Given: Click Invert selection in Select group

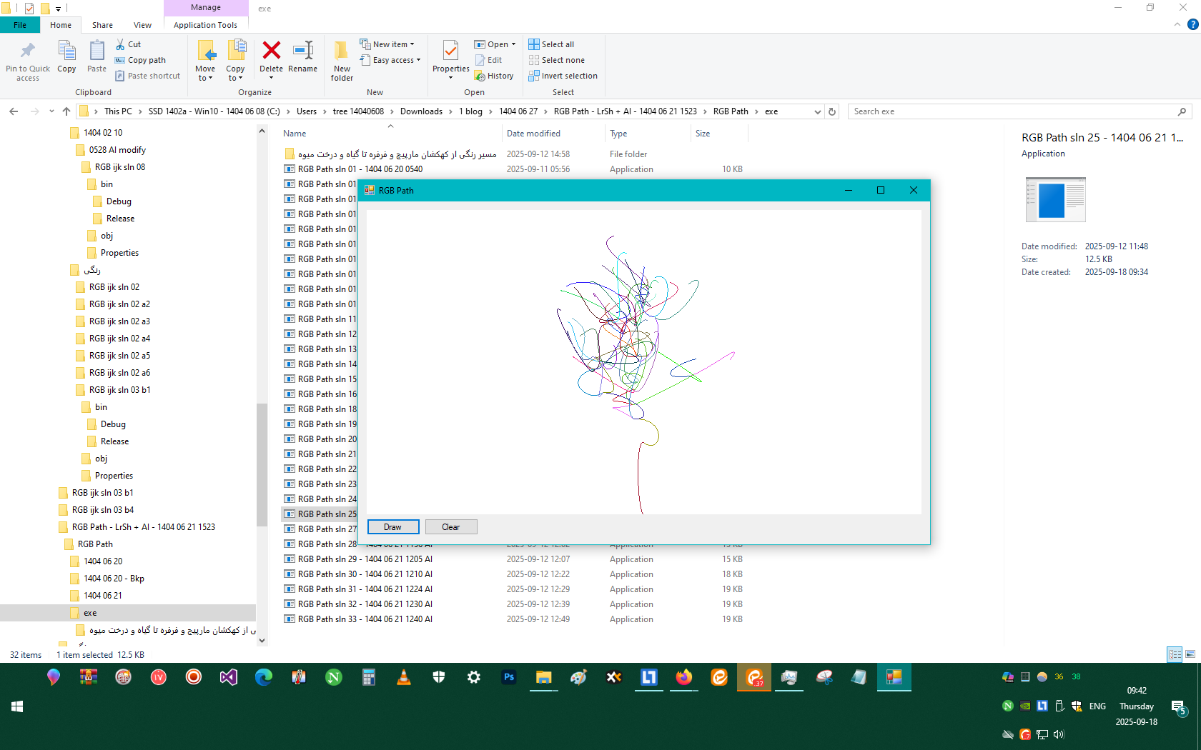Looking at the screenshot, I should [563, 76].
